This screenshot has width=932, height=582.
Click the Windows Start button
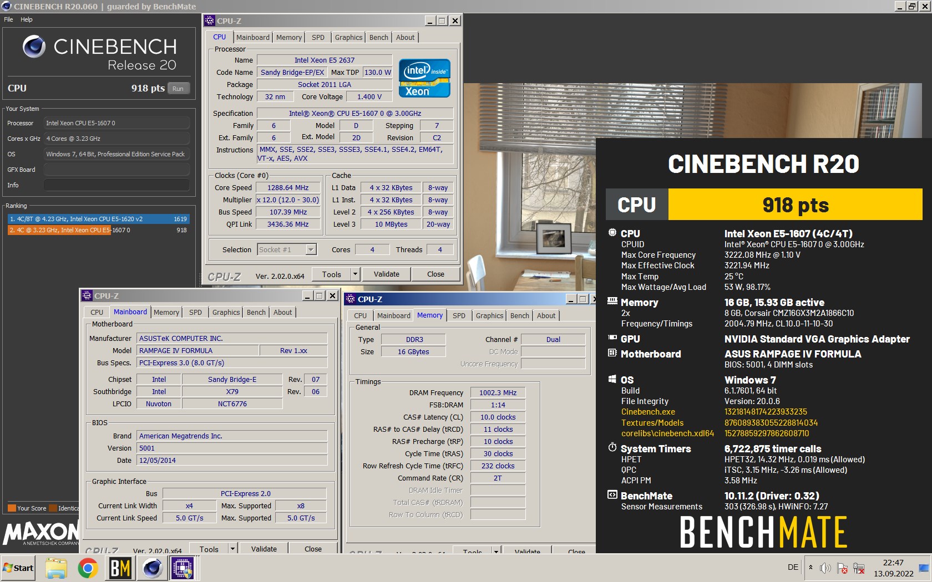point(18,568)
